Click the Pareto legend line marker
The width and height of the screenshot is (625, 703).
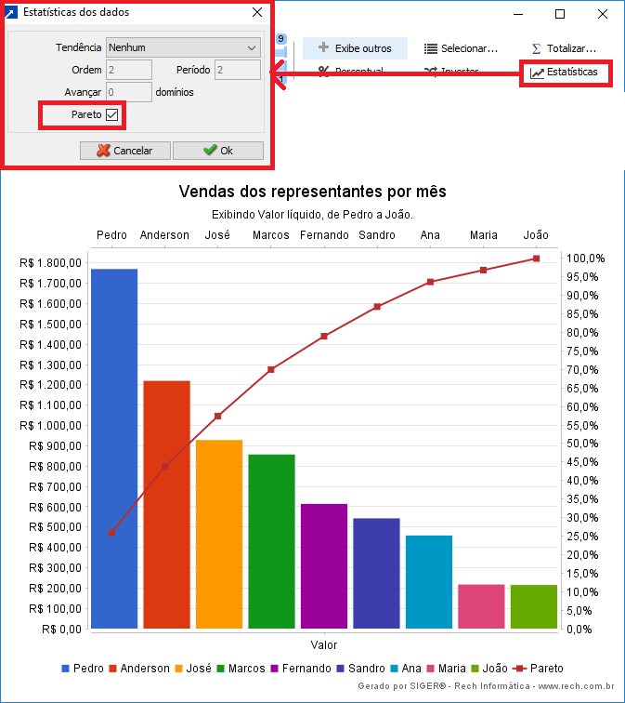[519, 669]
